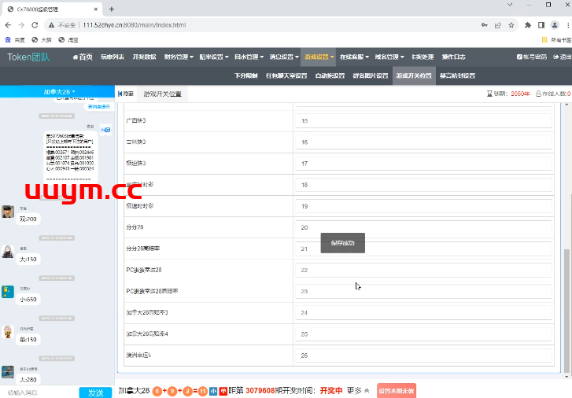This screenshot has width=572, height=398.
Task: Click the hide sidebar icon (隐藏)
Action: pyautogui.click(x=126, y=94)
